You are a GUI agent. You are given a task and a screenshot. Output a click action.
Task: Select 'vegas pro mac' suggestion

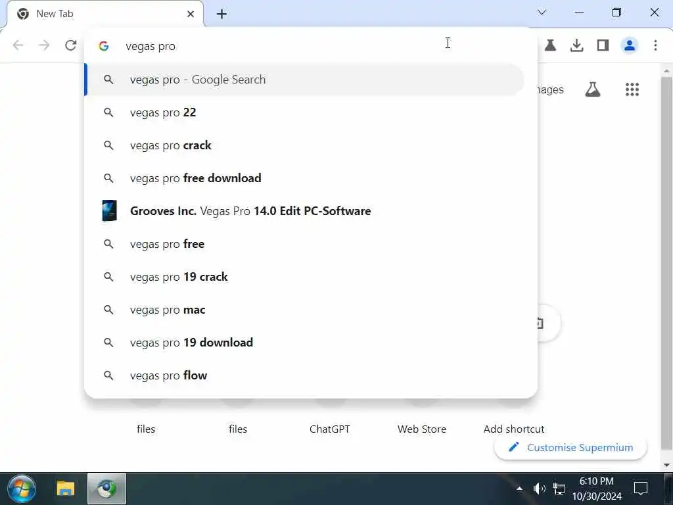coord(305,310)
